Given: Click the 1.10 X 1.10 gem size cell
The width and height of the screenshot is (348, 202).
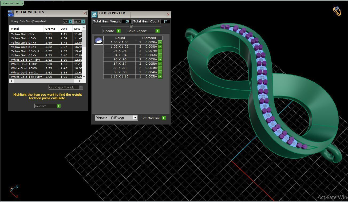Looking at the screenshot, I should coord(120,76).
